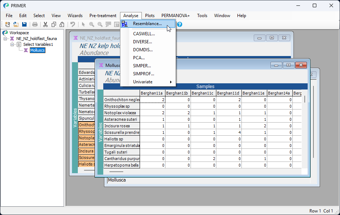This screenshot has width=340, height=215.
Task: Collapse the Select Variables1 tree node
Action: tap(12, 44)
